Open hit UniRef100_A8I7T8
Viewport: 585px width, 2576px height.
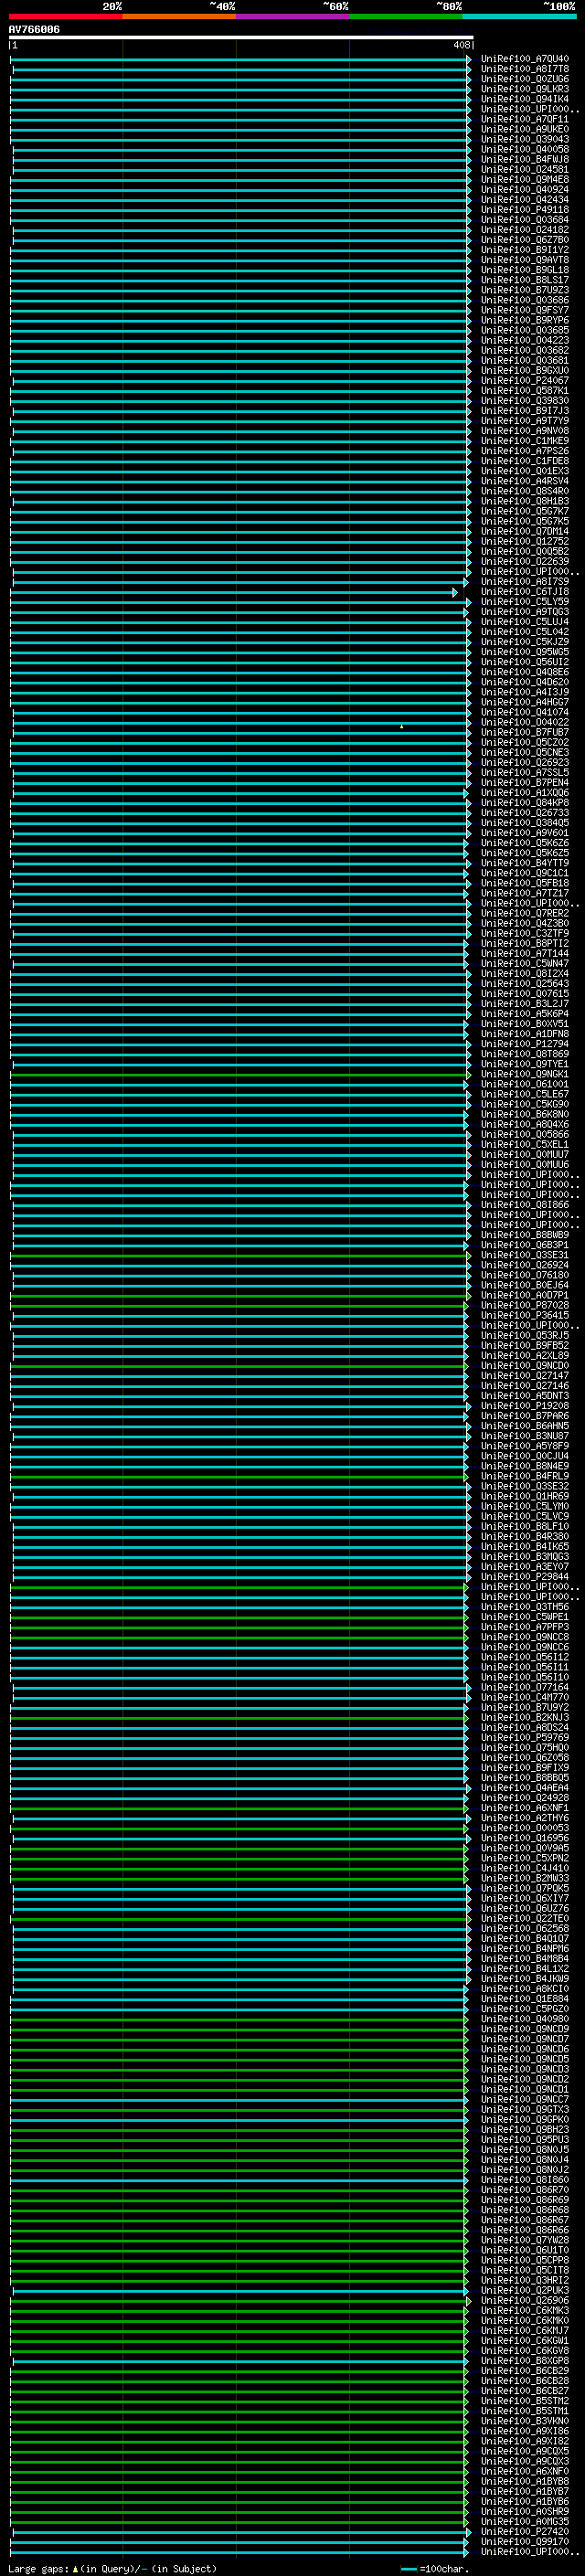click(x=525, y=69)
